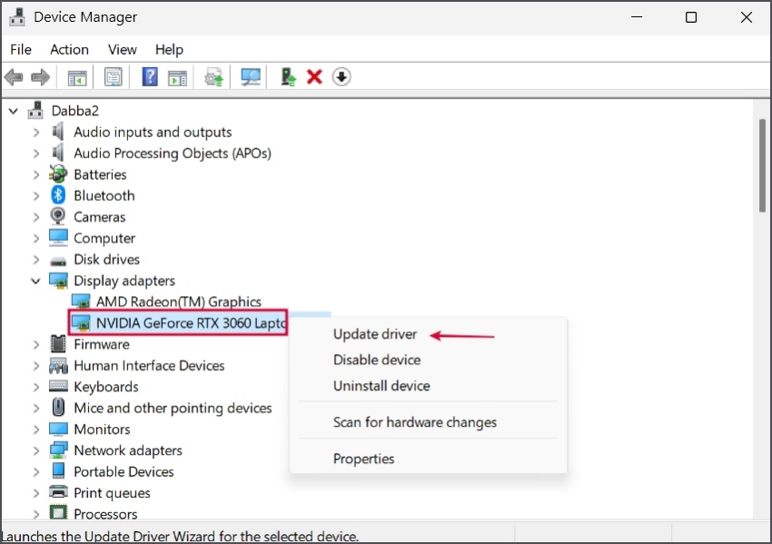Click the black down-arrow circle toolbar icon
The height and width of the screenshot is (544, 772).
(341, 77)
